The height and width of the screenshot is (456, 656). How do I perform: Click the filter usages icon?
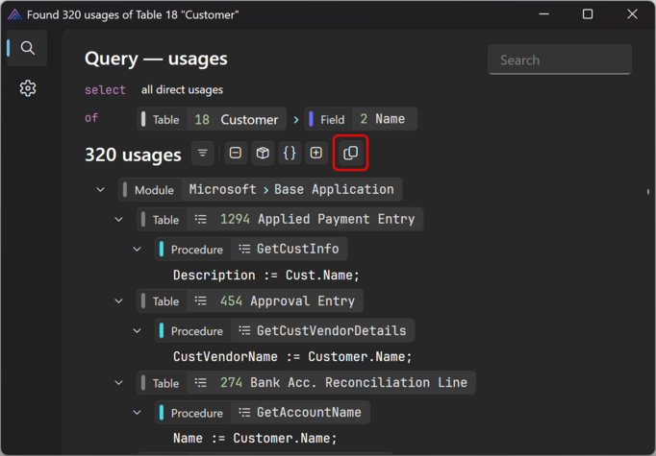[203, 154]
